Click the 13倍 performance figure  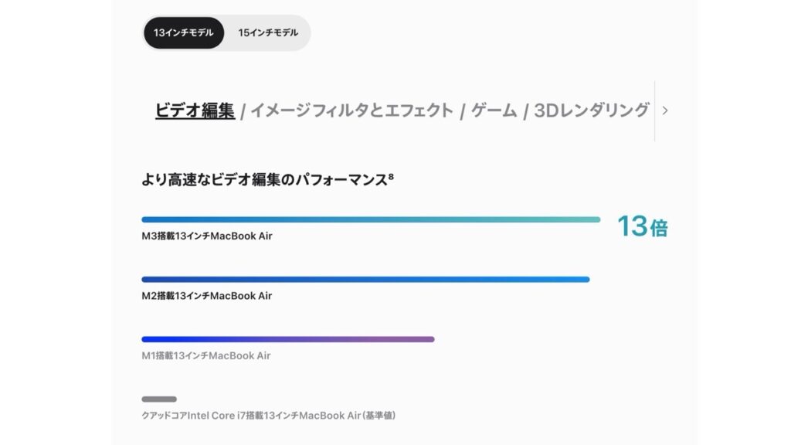click(x=641, y=226)
